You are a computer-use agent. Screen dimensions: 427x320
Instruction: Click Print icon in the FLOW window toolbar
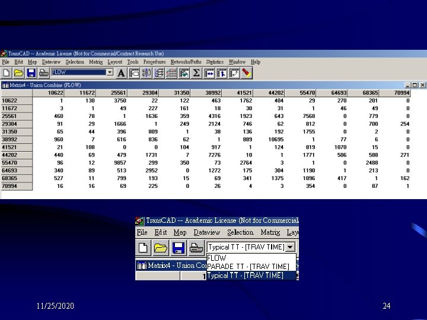tap(43, 73)
